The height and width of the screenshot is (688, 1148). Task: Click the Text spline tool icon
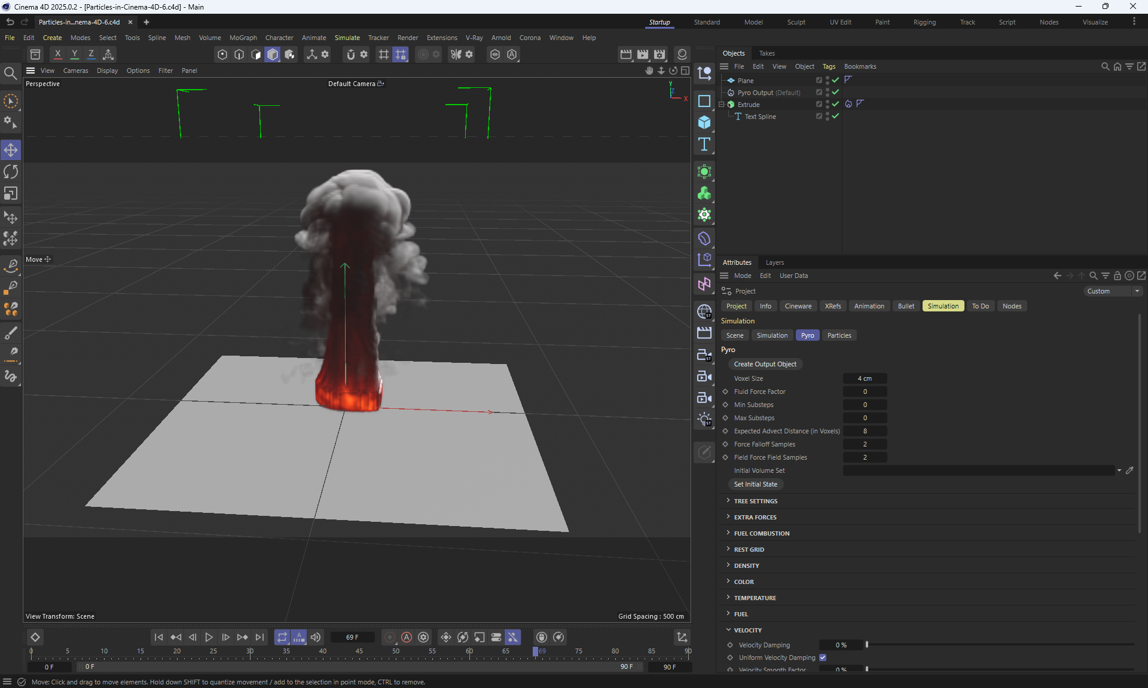(704, 144)
